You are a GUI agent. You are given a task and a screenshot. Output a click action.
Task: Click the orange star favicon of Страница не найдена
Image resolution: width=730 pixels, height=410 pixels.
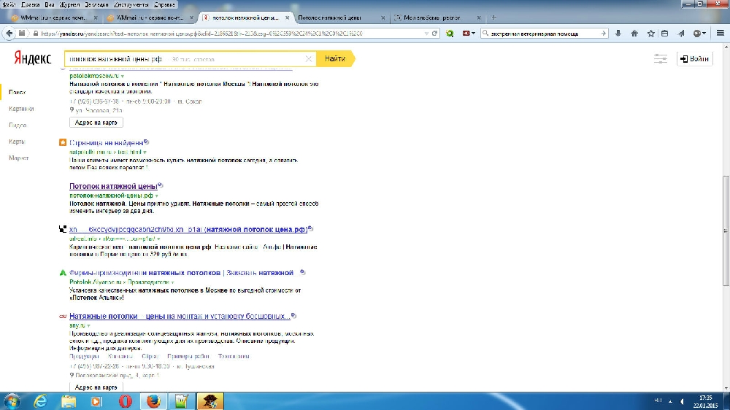click(x=62, y=142)
